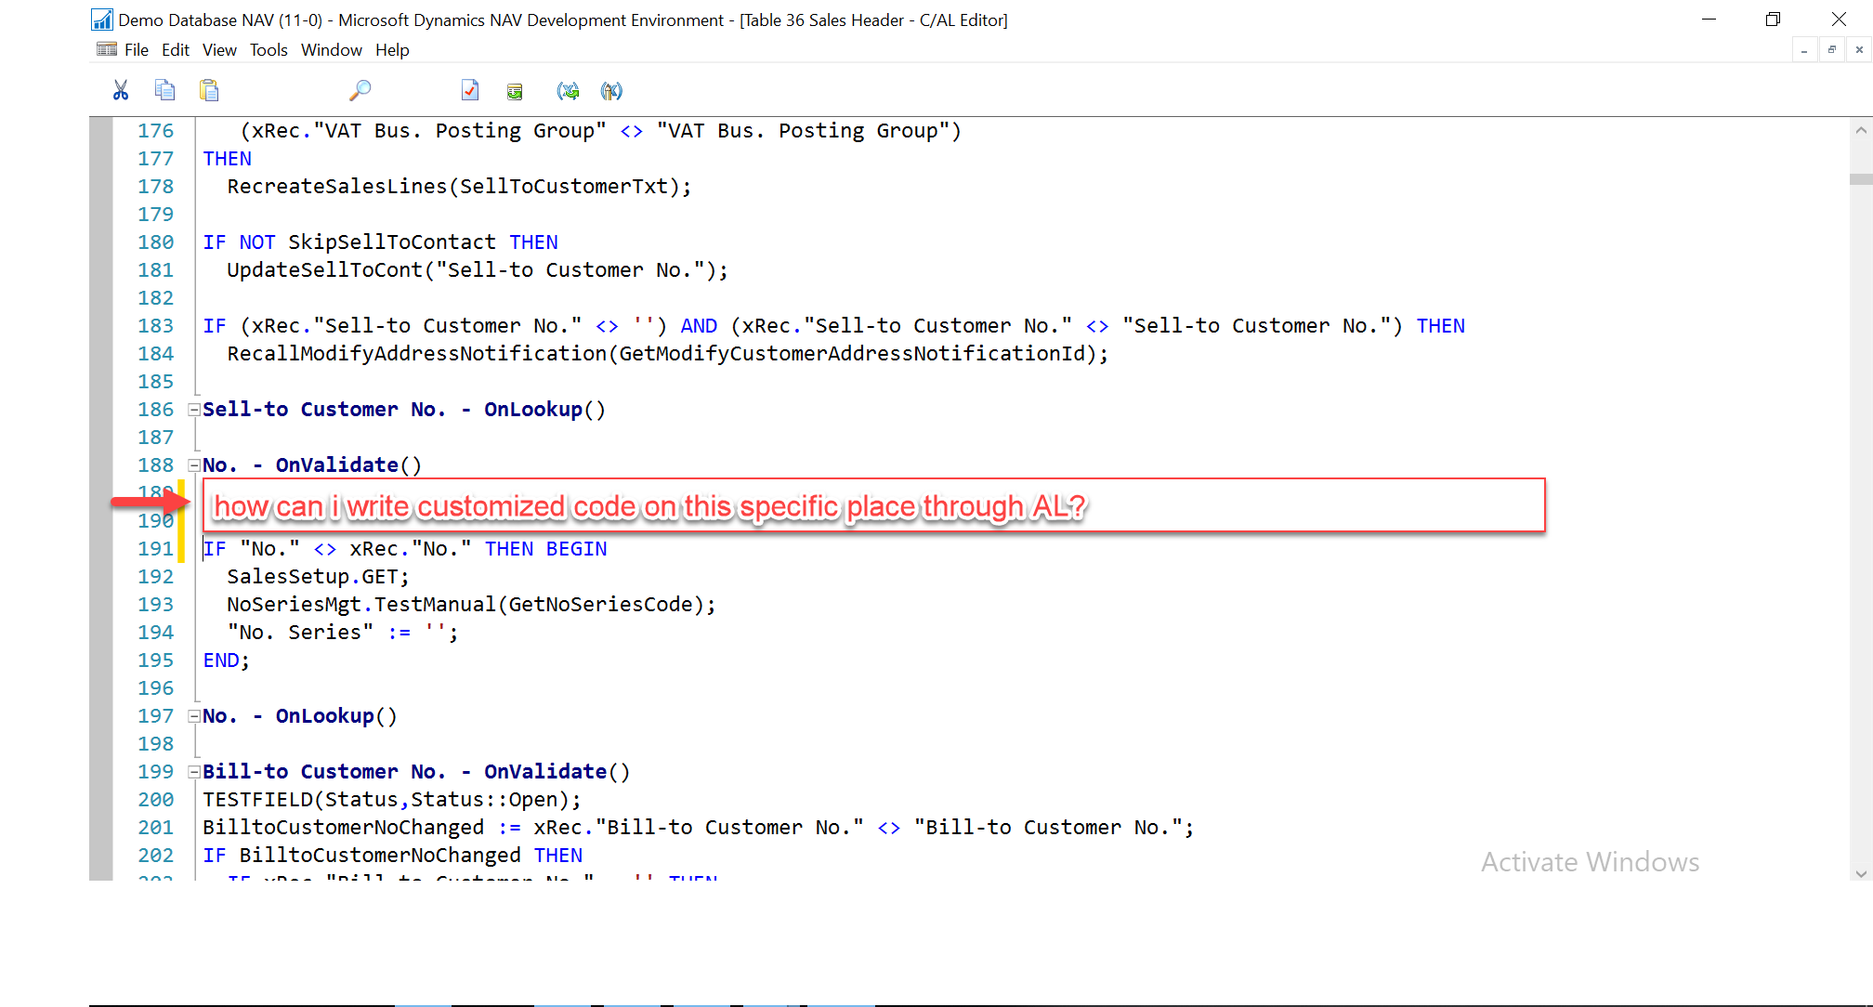The image size is (1873, 1007).
Task: Collapse the 'Bill-to Customer No. - OnValidate' section
Action: point(193,771)
